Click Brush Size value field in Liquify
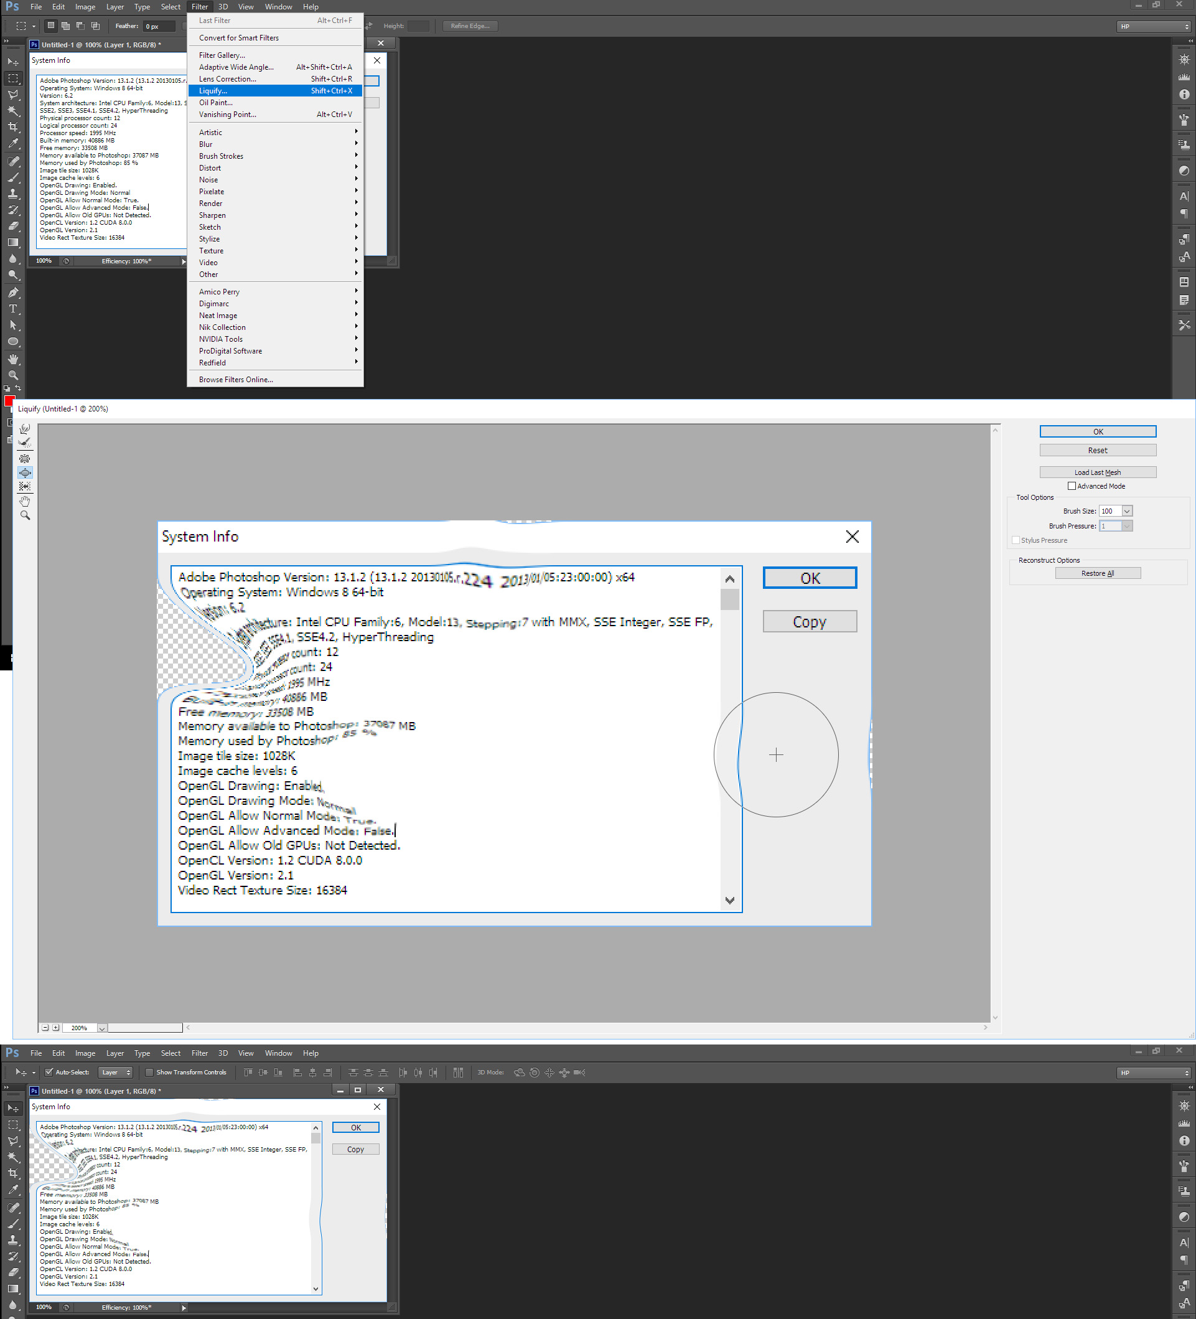 coord(1110,511)
